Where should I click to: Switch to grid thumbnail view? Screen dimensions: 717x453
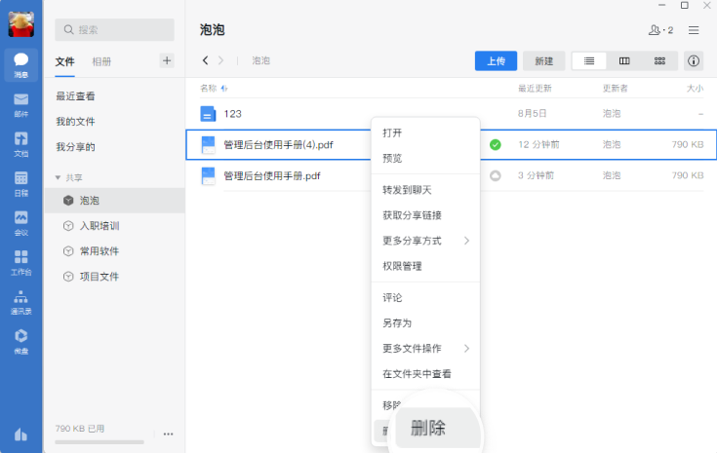tap(659, 60)
